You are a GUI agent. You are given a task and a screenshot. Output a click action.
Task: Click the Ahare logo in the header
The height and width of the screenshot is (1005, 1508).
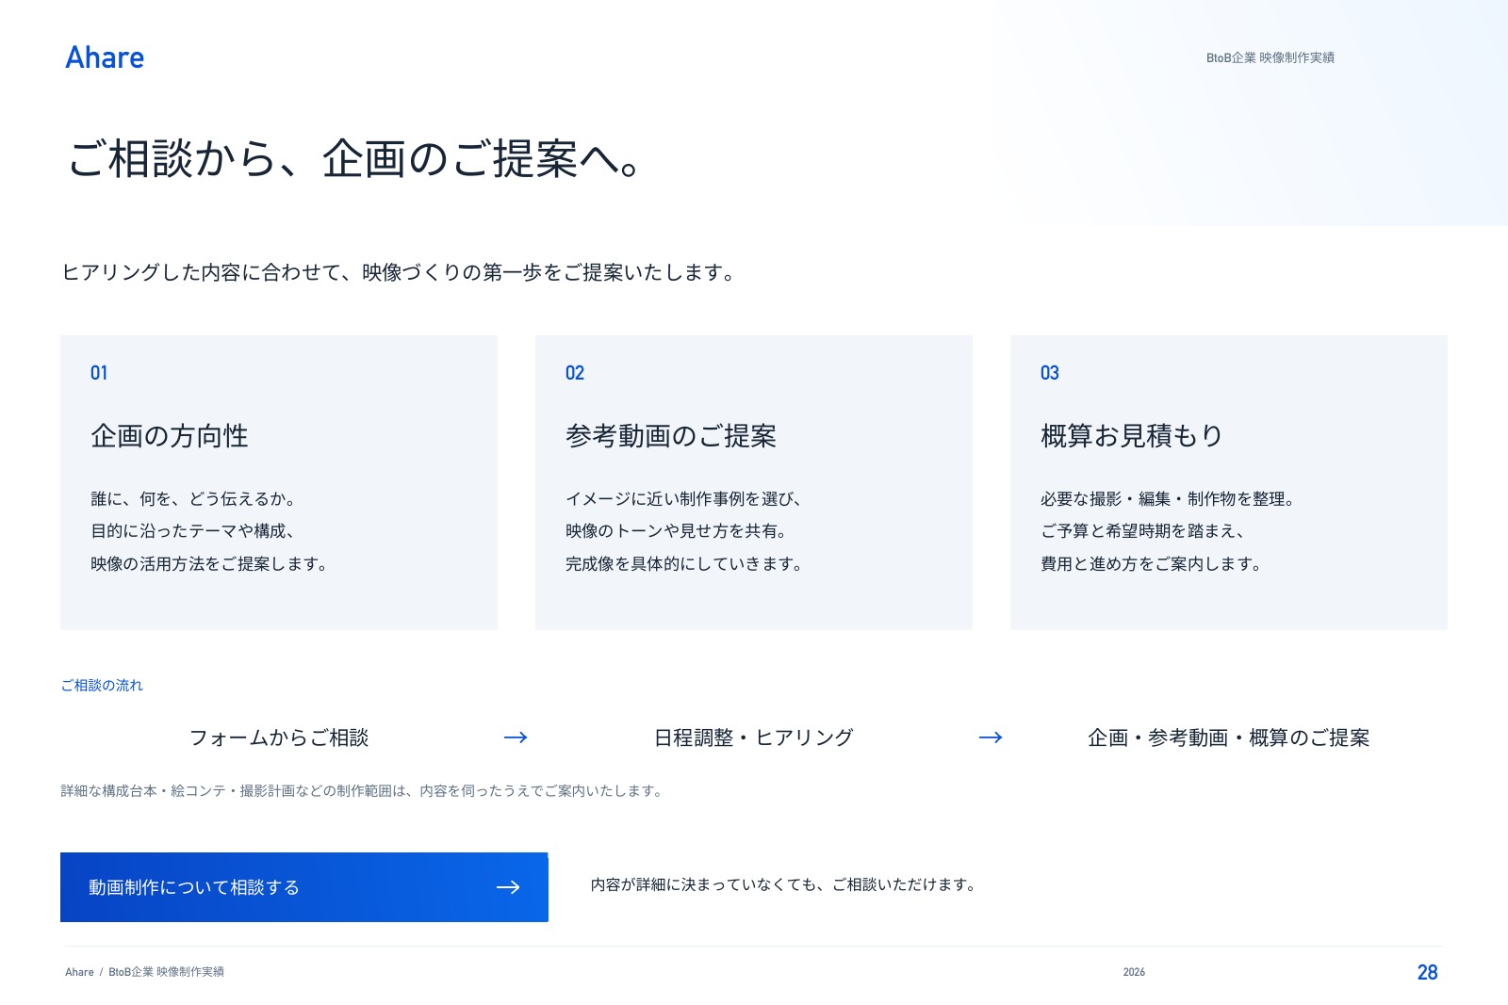pyautogui.click(x=105, y=57)
